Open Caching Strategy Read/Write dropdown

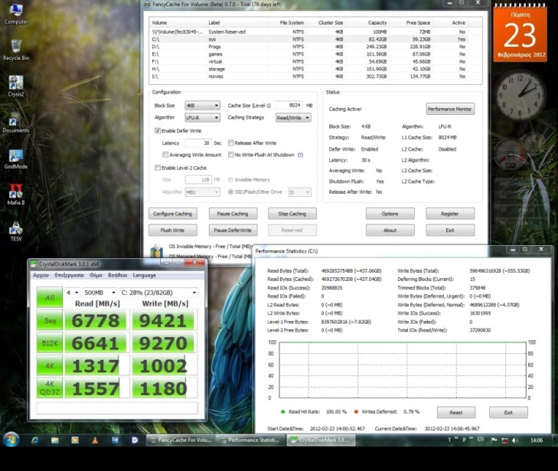(x=293, y=117)
